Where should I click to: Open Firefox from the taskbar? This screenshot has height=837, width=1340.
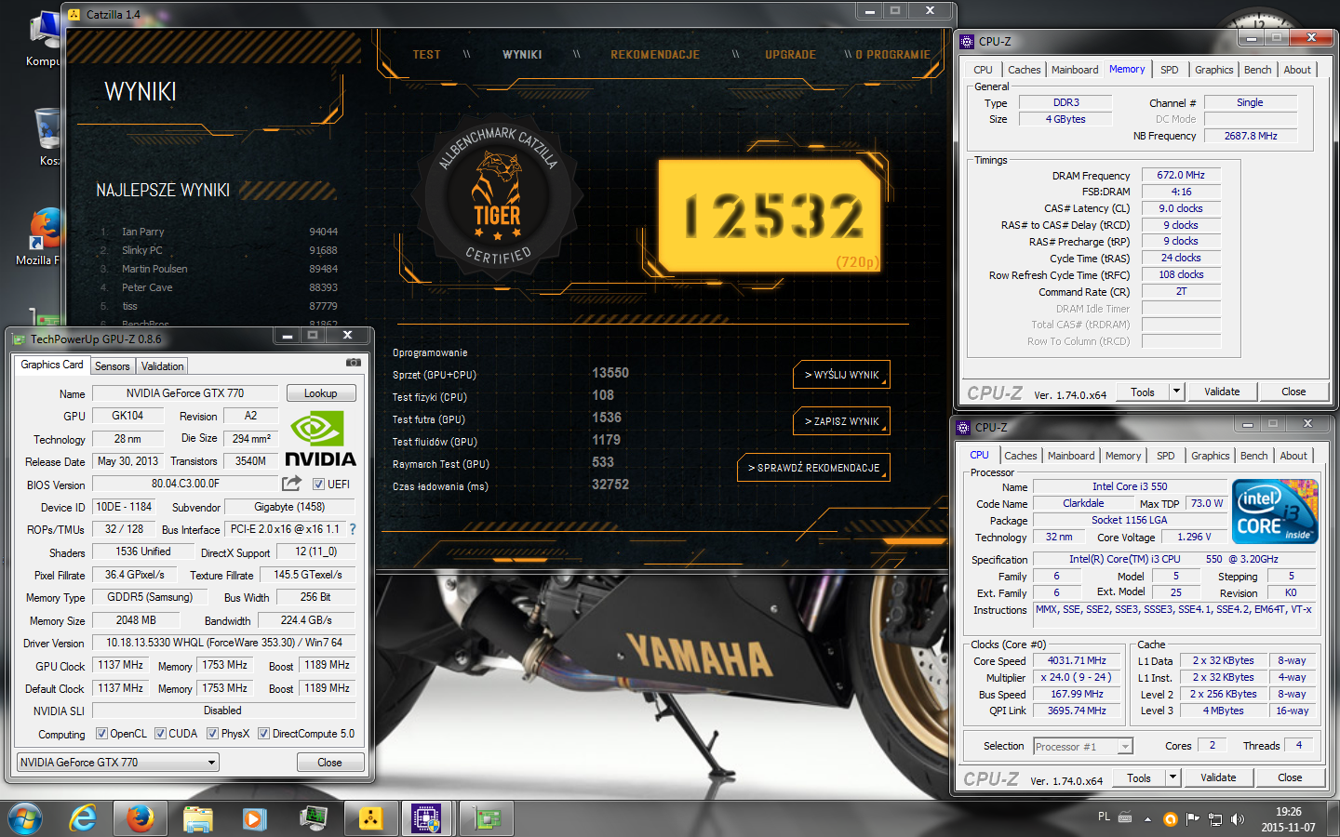coord(141,818)
